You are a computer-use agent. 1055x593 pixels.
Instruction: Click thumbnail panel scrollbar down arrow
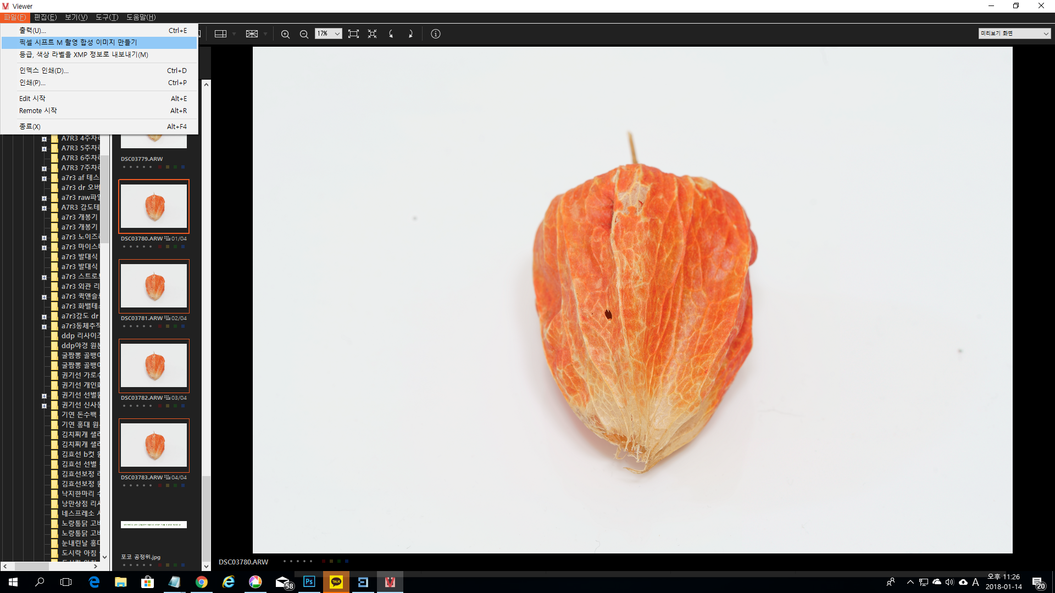coord(206,566)
